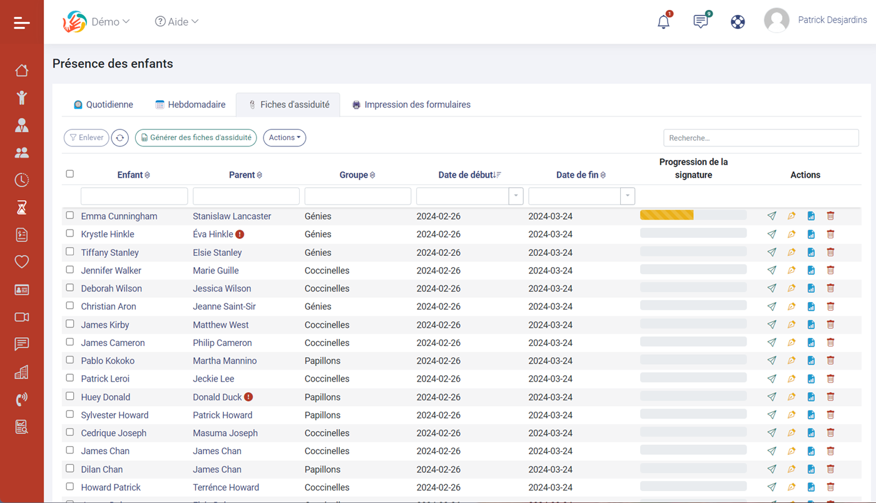Check the box for Krystle Hinkle
Image resolution: width=876 pixels, height=503 pixels.
click(x=69, y=233)
